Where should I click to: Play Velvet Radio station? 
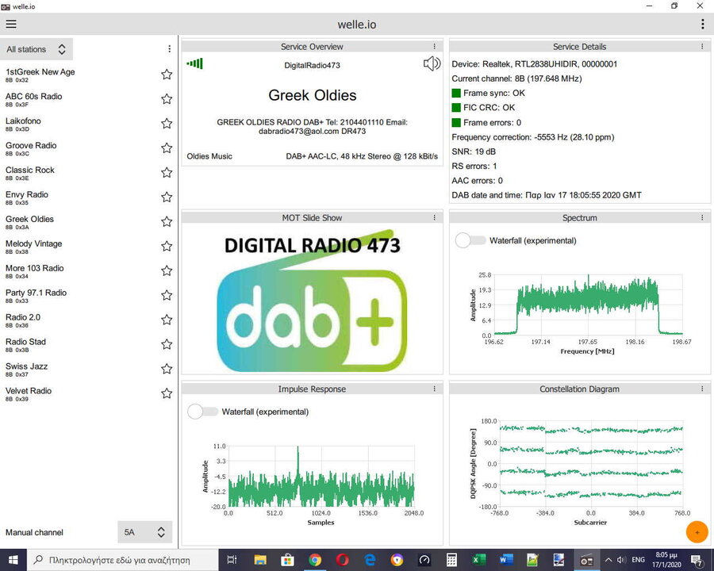coord(29,393)
